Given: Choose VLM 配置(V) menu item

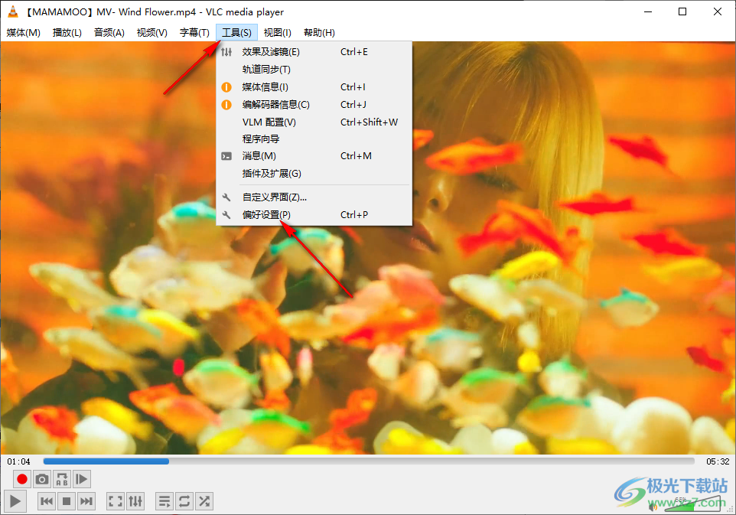Looking at the screenshot, I should pyautogui.click(x=314, y=122).
